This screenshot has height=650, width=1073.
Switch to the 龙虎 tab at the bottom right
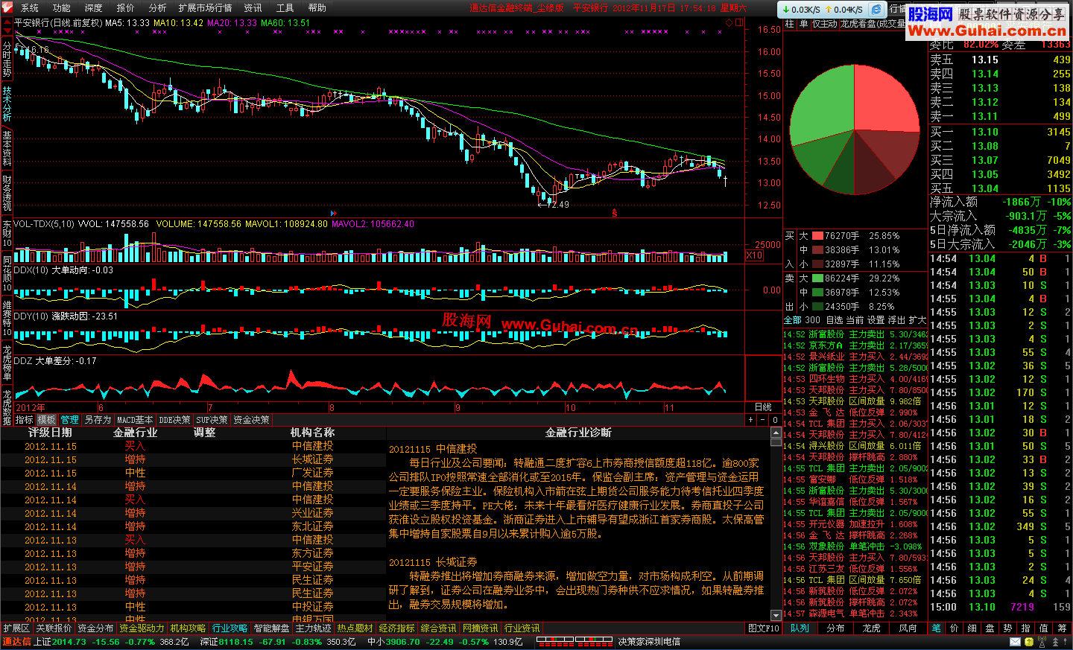[x=872, y=628]
